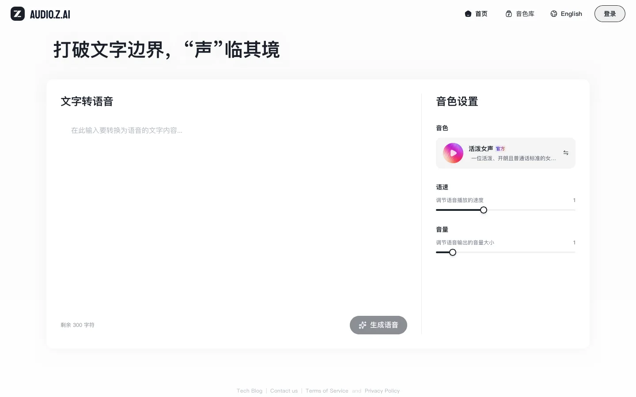Click the 音色设置 heading
The width and height of the screenshot is (636, 397).
457,101
